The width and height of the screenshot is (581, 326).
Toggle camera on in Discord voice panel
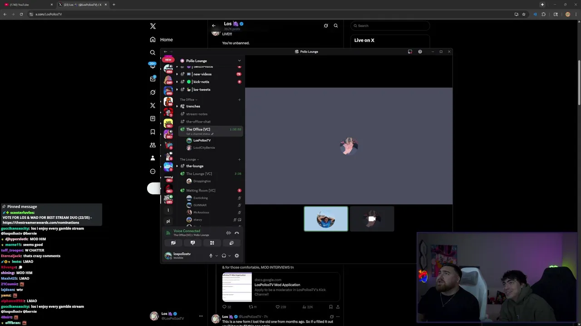[x=173, y=243]
